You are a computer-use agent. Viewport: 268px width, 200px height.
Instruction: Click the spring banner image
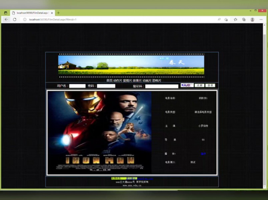click(x=131, y=65)
